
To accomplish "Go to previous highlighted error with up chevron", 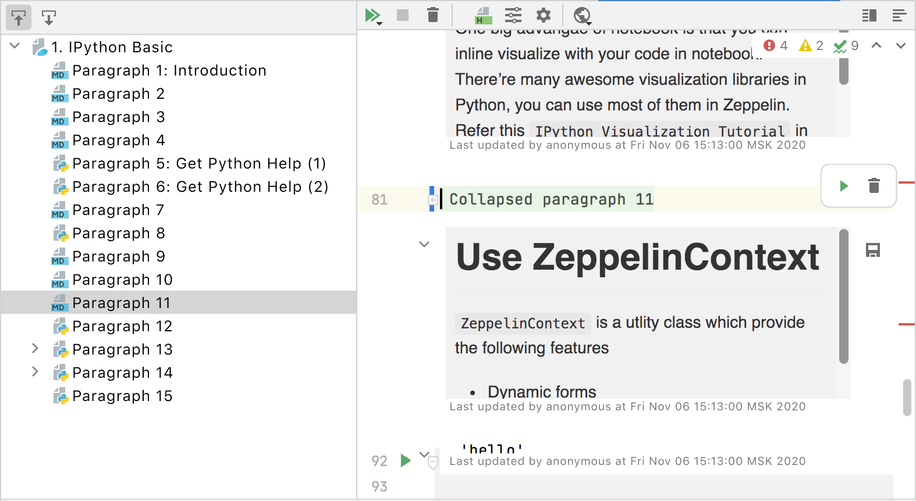I will click(876, 45).
